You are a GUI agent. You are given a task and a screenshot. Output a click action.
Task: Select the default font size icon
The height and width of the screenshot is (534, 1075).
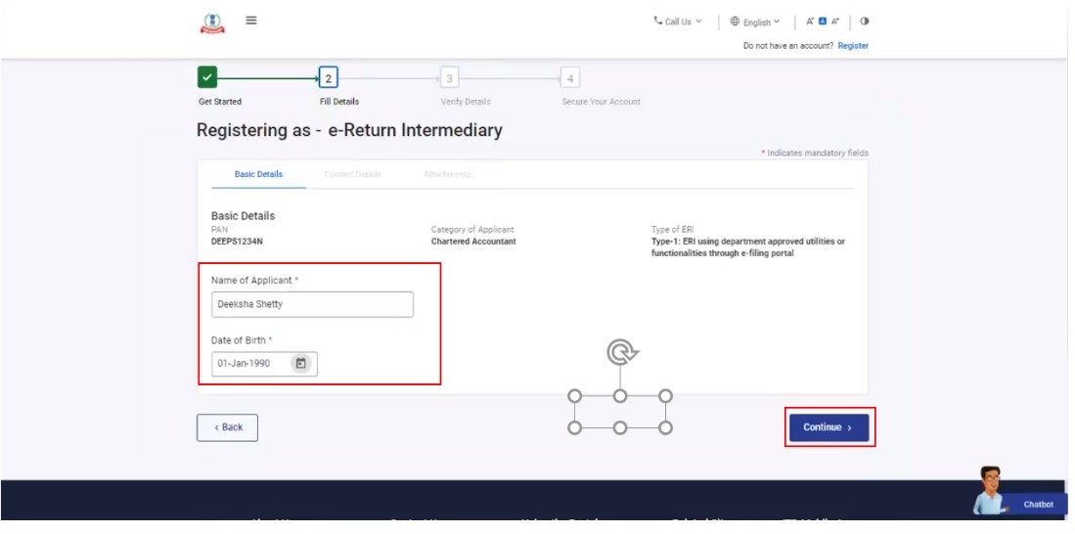tap(823, 22)
